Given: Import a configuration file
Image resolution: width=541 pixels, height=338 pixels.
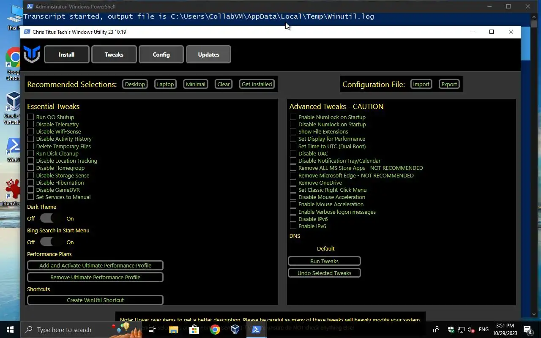Looking at the screenshot, I should pyautogui.click(x=421, y=84).
